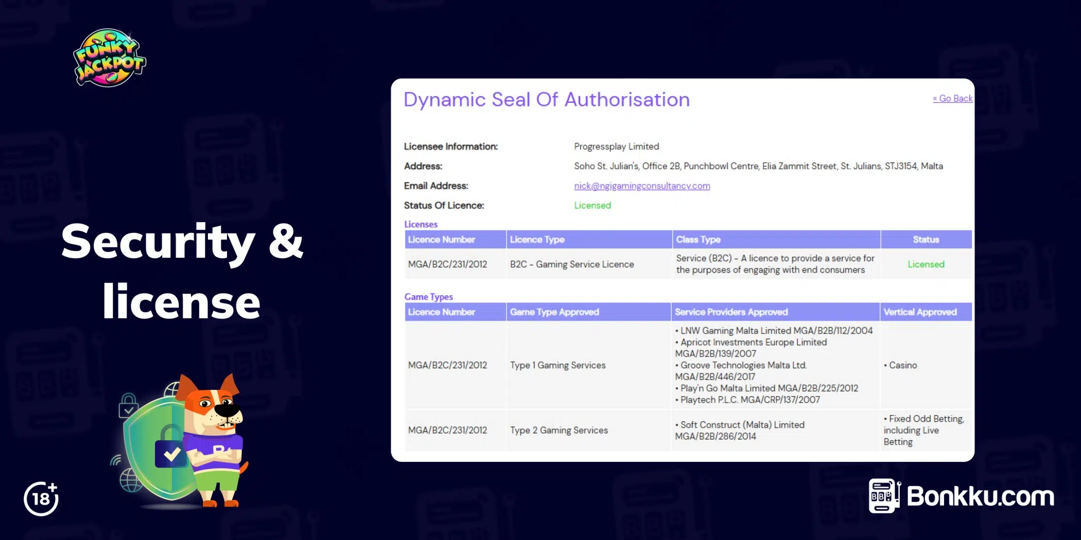Screen dimensions: 1081x540
Task: Click the Bonkku.com slot machine icon
Action: (884, 496)
